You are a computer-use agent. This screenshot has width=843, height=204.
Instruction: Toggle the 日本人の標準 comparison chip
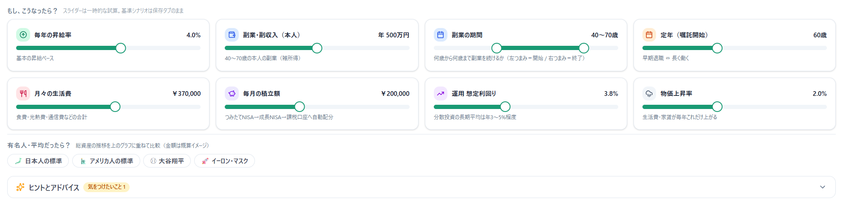coord(38,161)
